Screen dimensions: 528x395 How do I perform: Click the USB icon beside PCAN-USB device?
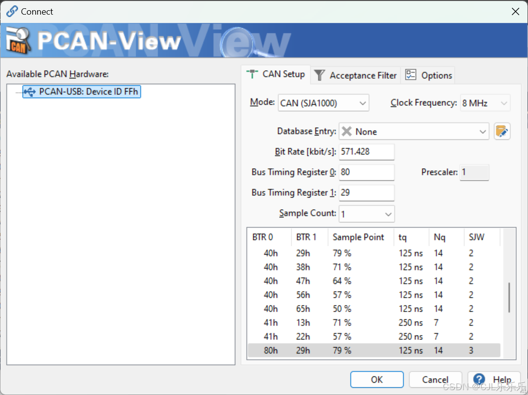point(30,92)
